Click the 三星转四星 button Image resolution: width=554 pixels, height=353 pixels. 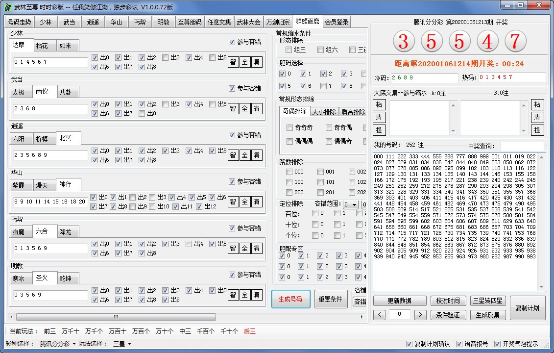click(487, 301)
